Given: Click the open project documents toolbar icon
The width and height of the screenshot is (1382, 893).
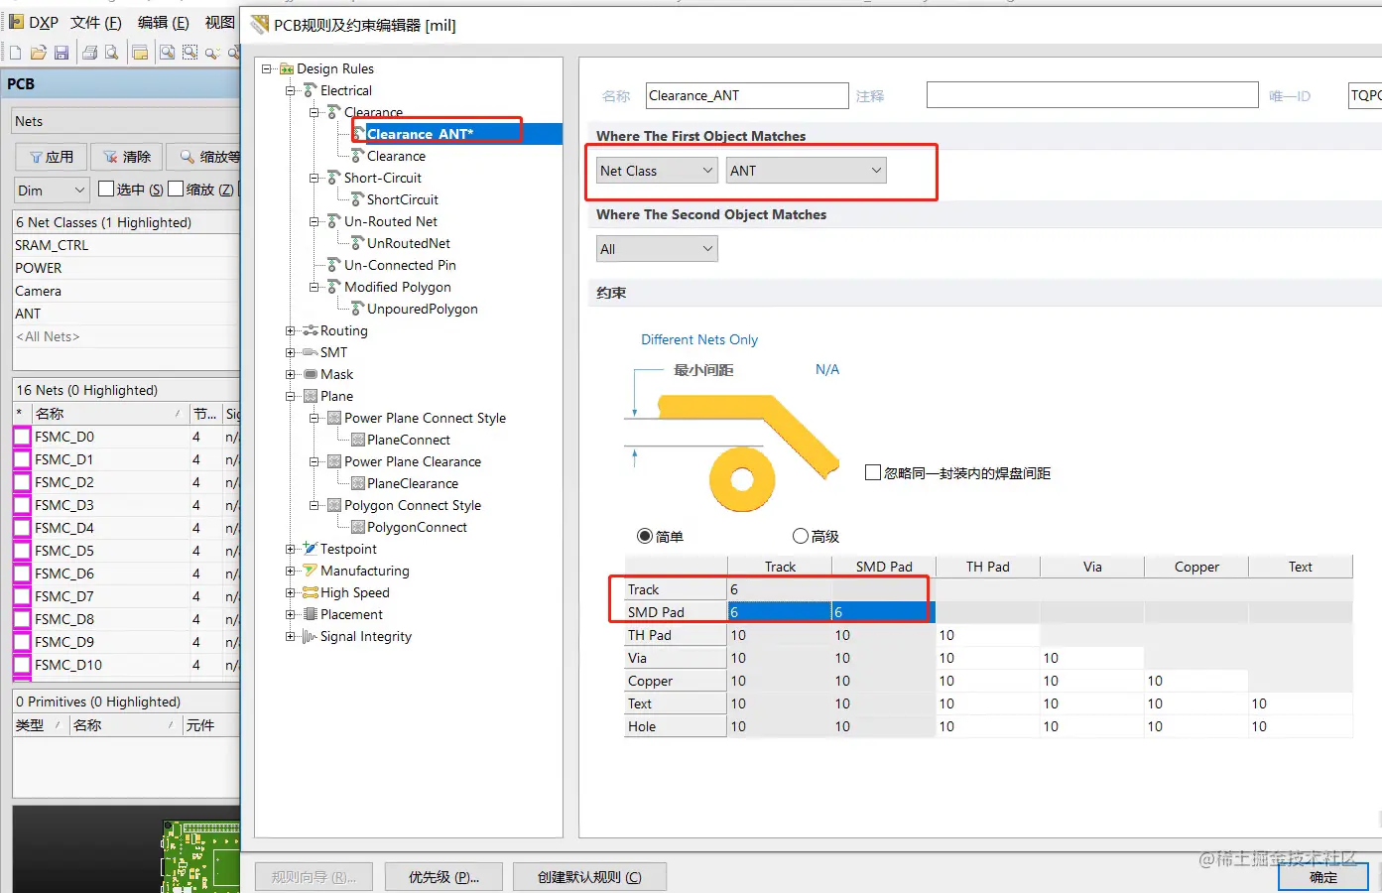Looking at the screenshot, I should coord(140,53).
